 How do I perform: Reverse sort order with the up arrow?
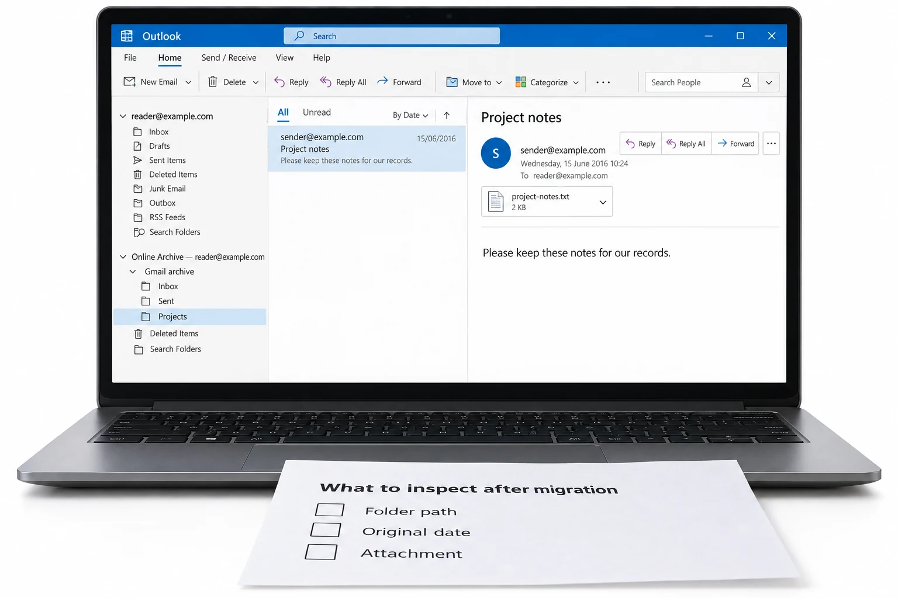pyautogui.click(x=447, y=115)
